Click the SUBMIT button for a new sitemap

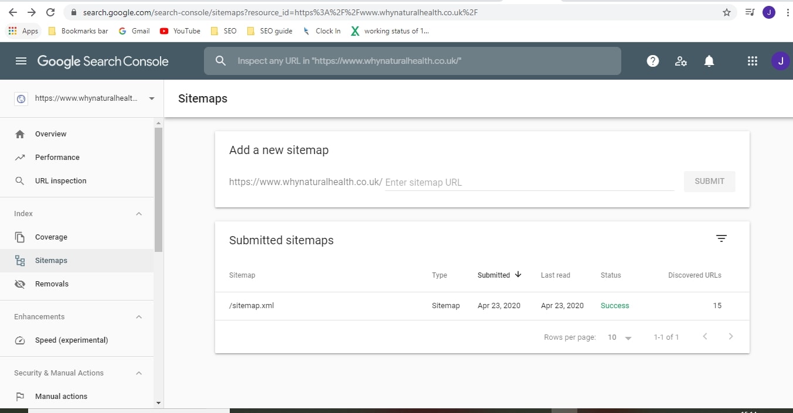pos(709,181)
